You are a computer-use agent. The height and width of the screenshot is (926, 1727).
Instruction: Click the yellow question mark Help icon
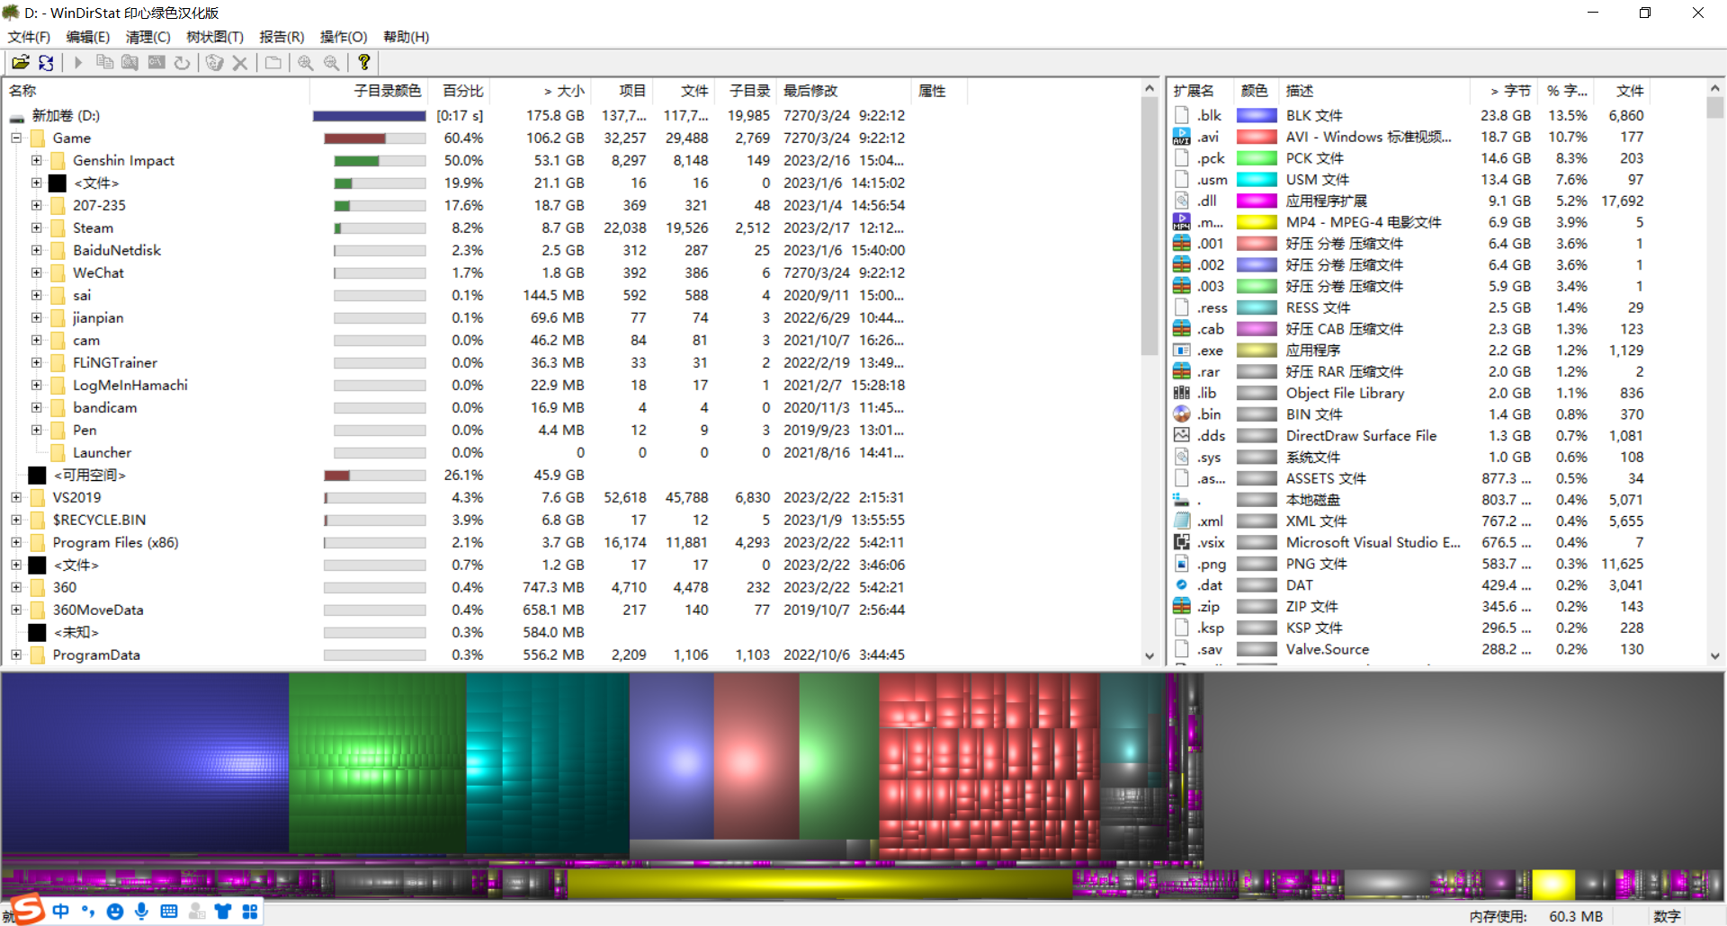pyautogui.click(x=363, y=62)
